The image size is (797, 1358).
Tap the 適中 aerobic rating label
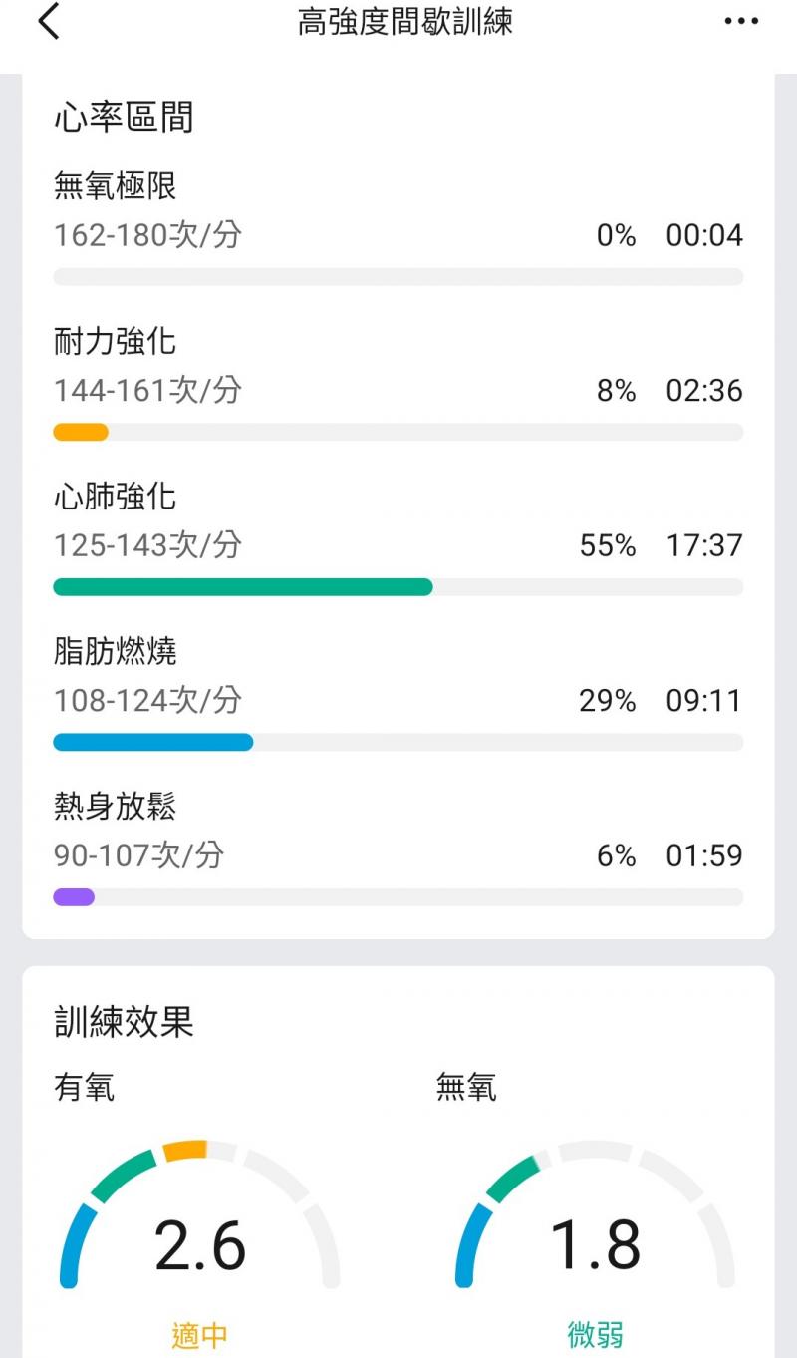pos(200,1335)
